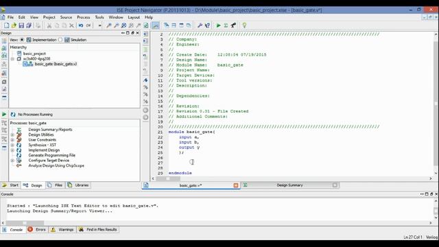
Task: Click the 'endmodule' line in the editor
Action: [180, 173]
